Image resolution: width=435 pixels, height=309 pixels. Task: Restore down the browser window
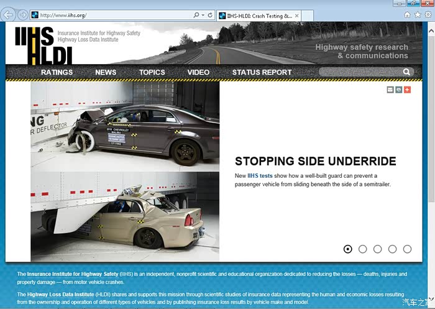(413, 3)
